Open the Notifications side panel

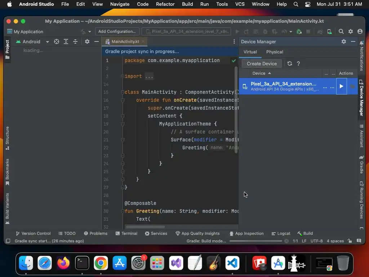tap(361, 56)
